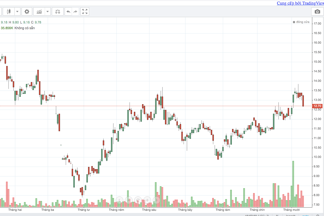324x216 pixels.
Task: Click the 35.856K volume value
Action: click(x=7, y=28)
